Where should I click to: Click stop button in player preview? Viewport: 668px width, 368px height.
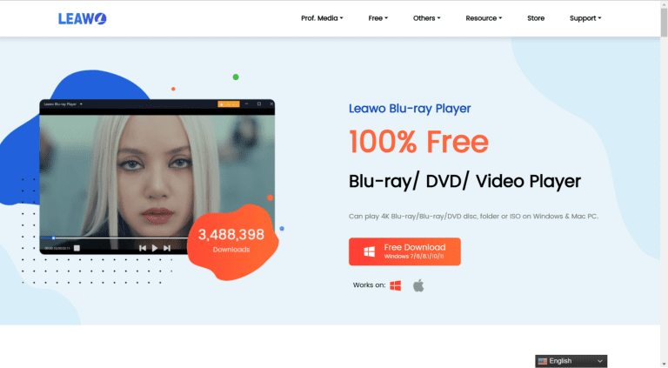click(x=77, y=248)
